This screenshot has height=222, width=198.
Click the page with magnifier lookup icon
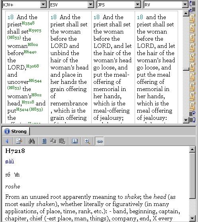19,141
